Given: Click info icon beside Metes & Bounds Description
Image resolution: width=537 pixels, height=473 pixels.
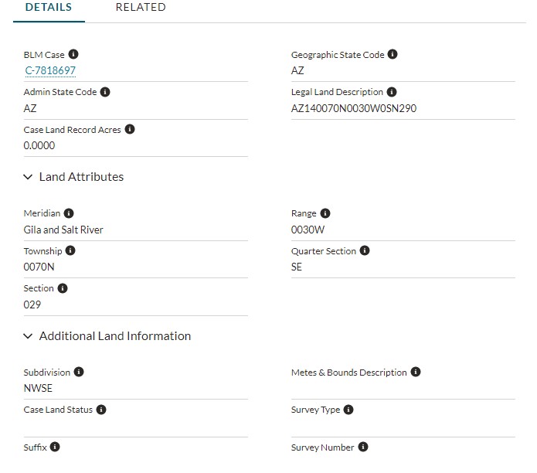Looking at the screenshot, I should [x=416, y=372].
